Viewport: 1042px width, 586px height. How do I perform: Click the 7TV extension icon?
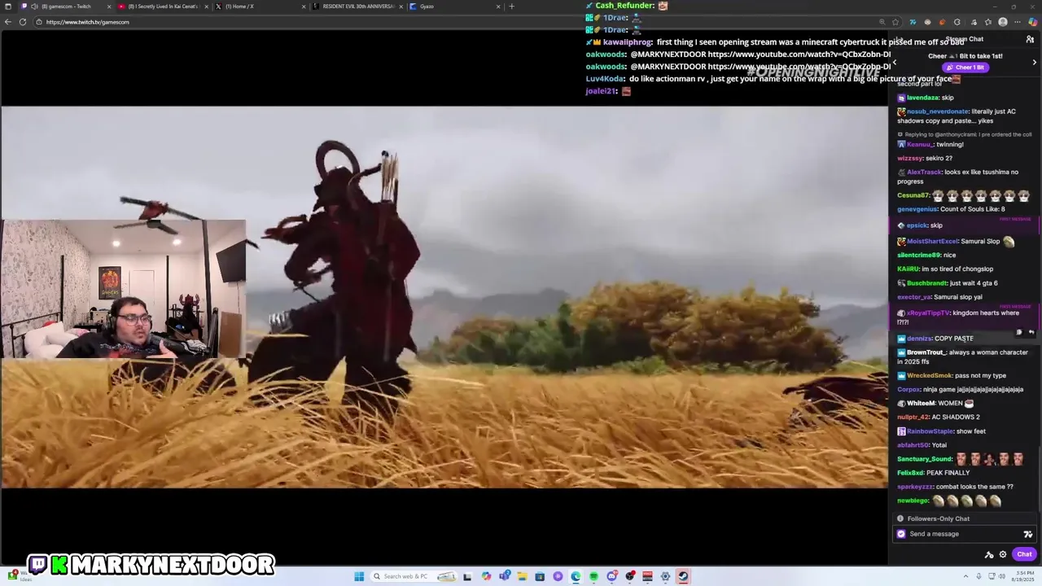(913, 22)
